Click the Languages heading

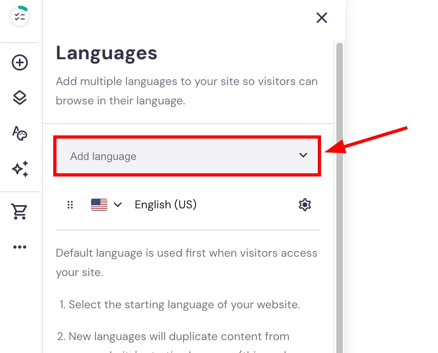click(106, 53)
